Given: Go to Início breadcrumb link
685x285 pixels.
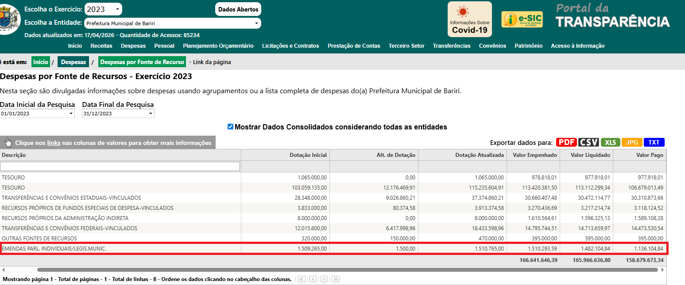Looking at the screenshot, I should (41, 62).
